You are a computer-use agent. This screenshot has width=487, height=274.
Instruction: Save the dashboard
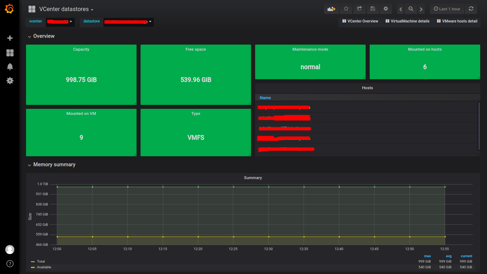pyautogui.click(x=373, y=9)
